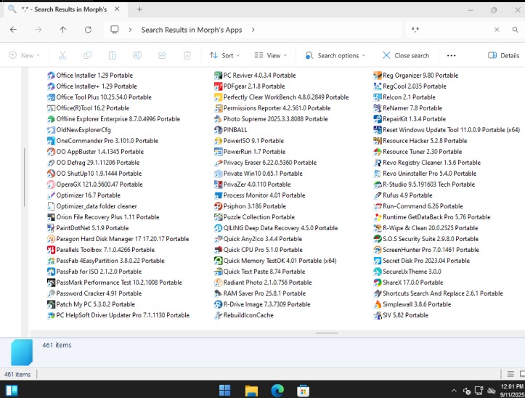Screen dimensions: 525x398
Task: Close the Search Results tab
Action: click(117, 9)
